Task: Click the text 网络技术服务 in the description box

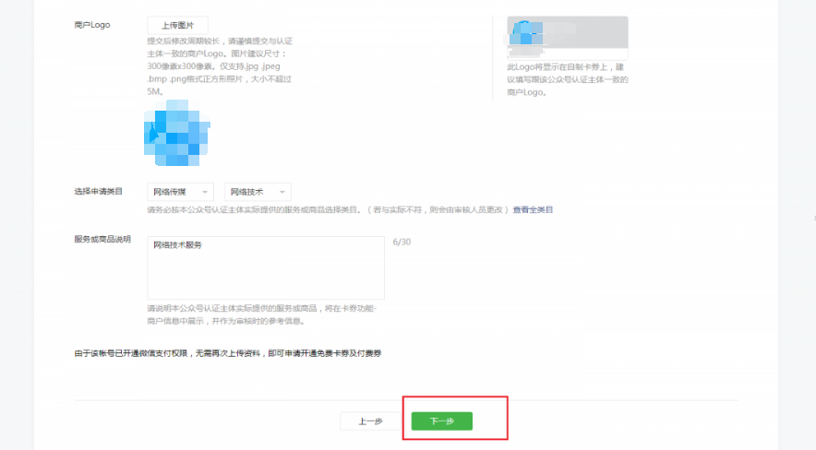Action: [177, 245]
